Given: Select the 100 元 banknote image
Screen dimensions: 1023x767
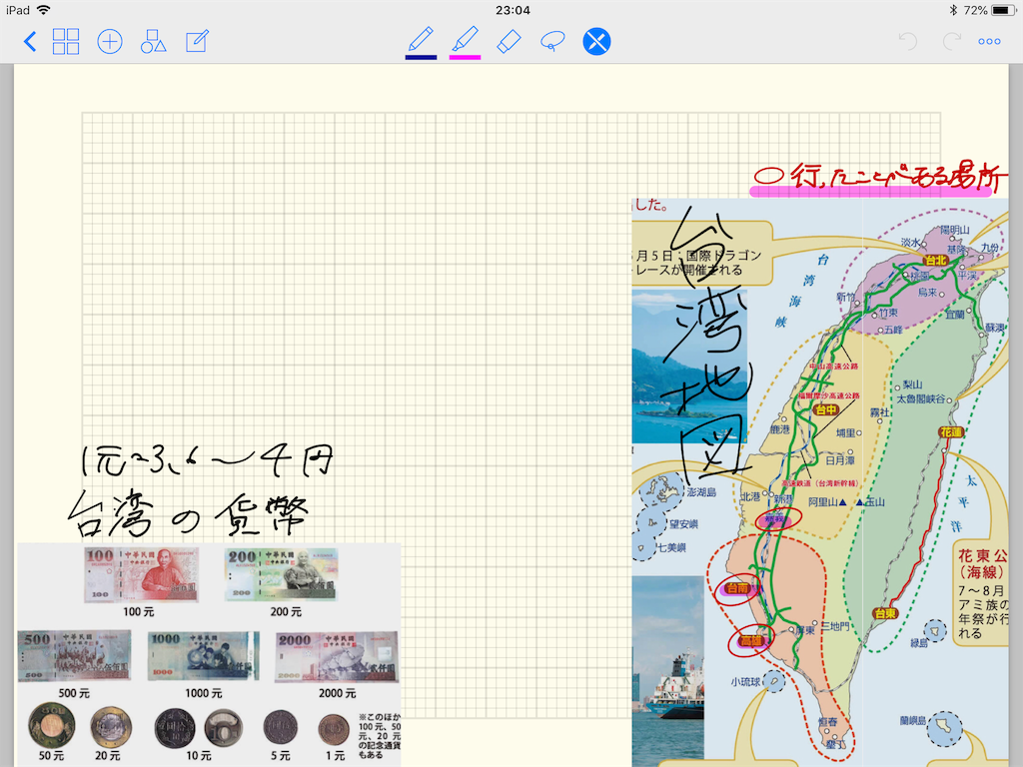Looking at the screenshot, I should tap(141, 574).
